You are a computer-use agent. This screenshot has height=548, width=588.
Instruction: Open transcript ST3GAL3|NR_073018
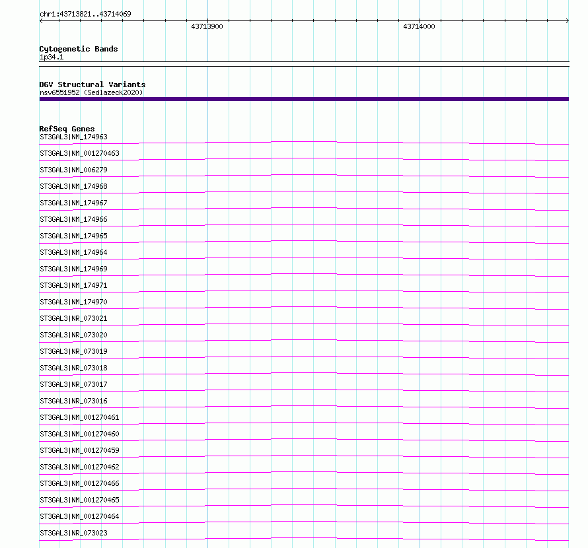pyautogui.click(x=73, y=368)
